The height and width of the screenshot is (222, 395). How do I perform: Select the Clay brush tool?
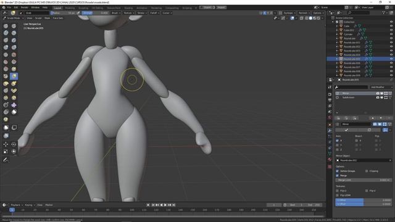tap(6, 33)
